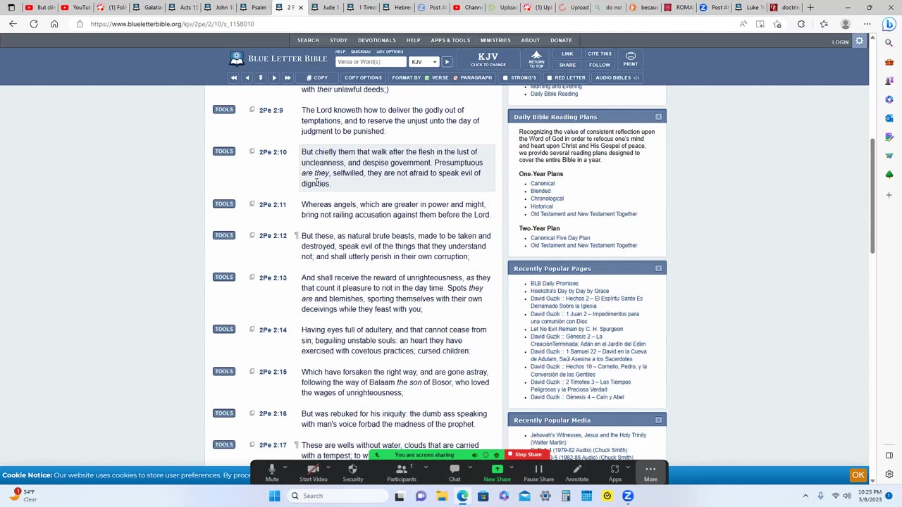The height and width of the screenshot is (507, 902).
Task: Expand Start Video options arrow in Zoom
Action: click(328, 468)
